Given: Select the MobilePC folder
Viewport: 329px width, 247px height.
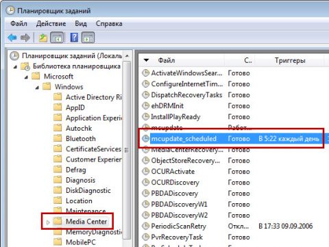Looking at the screenshot, I should [81, 242].
